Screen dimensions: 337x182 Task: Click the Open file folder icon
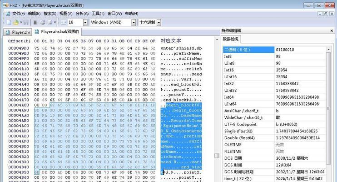[x=16, y=22]
